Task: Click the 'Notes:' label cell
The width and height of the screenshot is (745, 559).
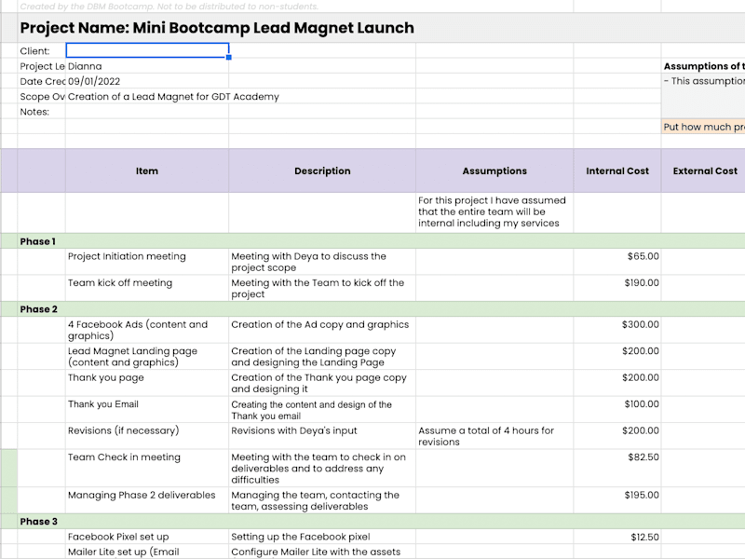Action: point(41,112)
